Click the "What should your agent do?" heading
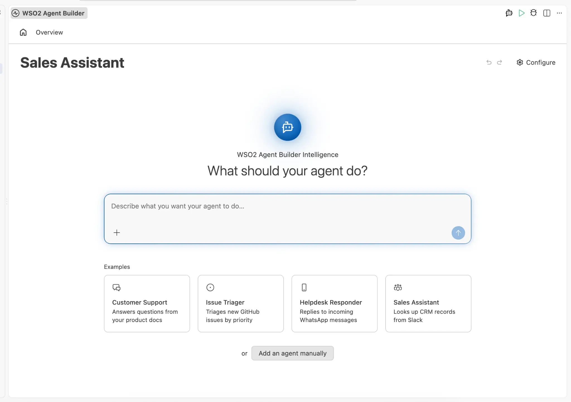Viewport: 571px width, 402px height. 287,171
